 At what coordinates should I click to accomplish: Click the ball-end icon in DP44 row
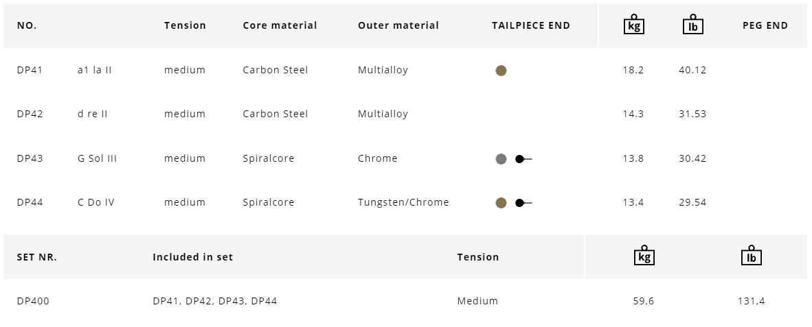[523, 203]
